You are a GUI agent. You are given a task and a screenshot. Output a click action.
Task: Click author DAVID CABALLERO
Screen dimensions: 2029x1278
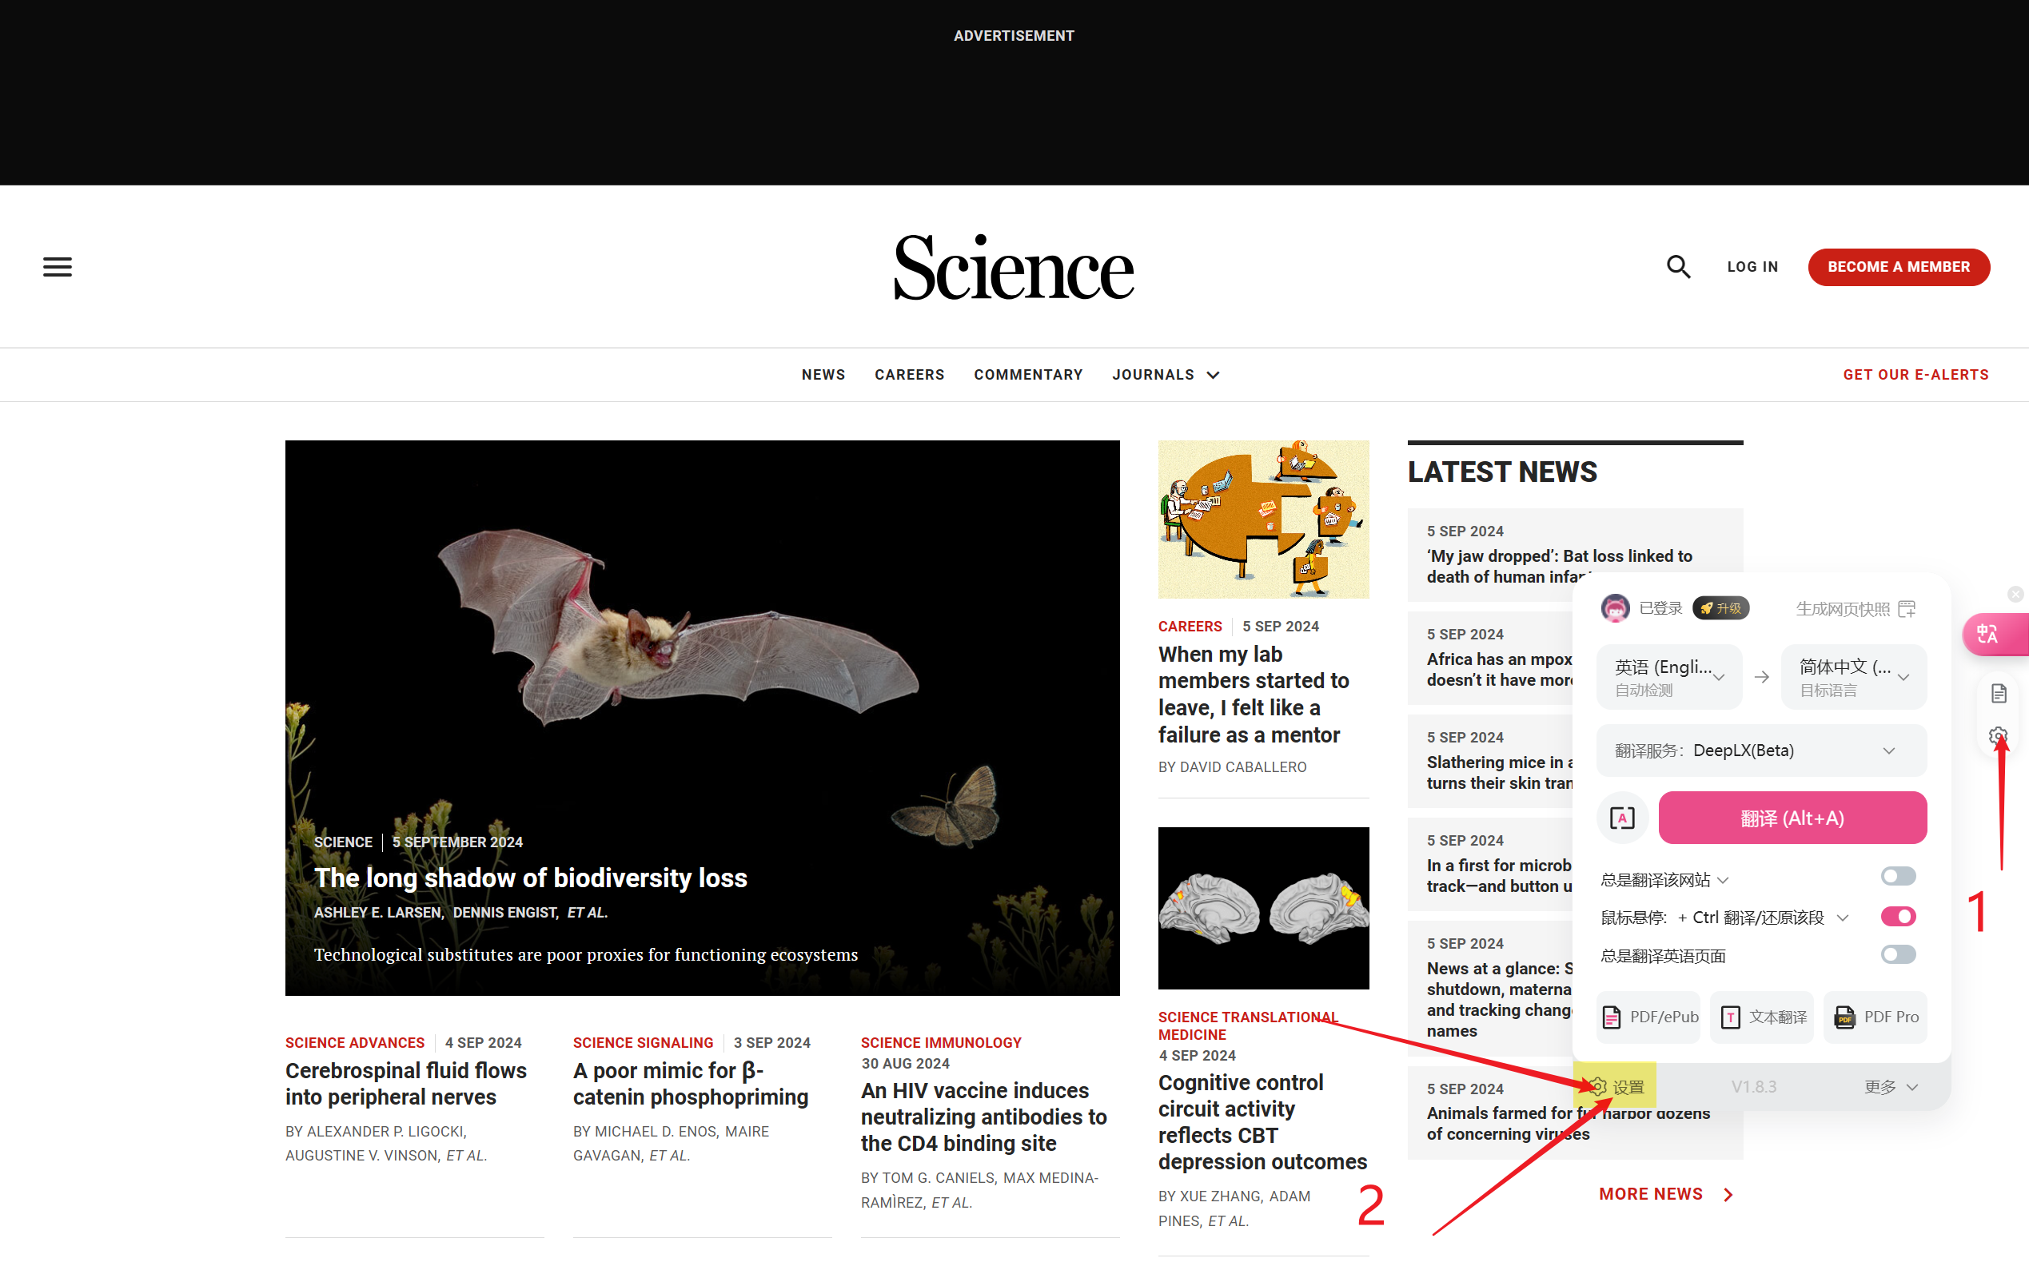coord(1243,766)
